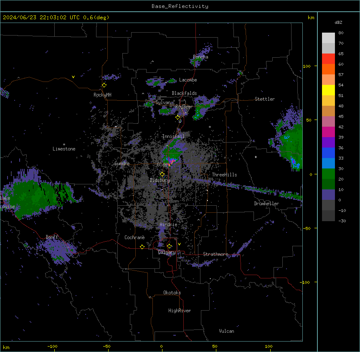Click the yellow diamond marker above Didsbury
This screenshot has height=352, width=360.
[162, 174]
